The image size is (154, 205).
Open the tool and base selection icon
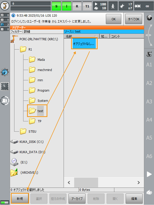pyautogui.click(x=126, y=6)
